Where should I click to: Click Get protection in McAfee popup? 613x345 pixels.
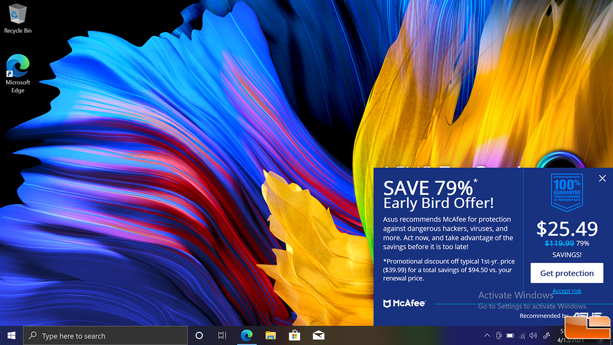point(567,273)
